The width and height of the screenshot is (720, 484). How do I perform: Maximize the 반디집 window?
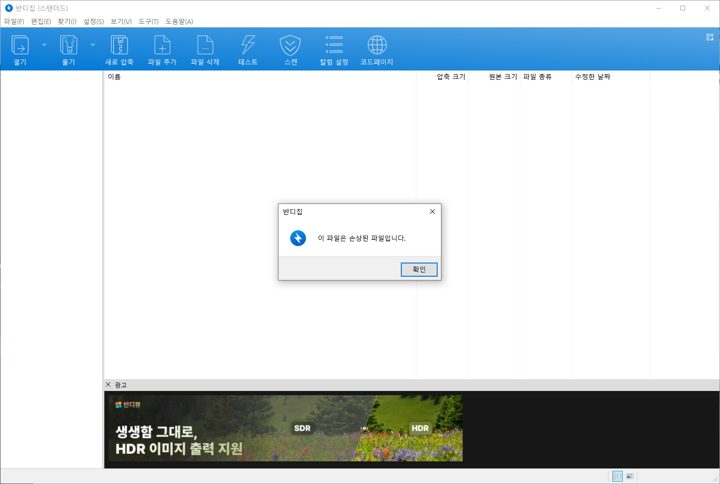[x=683, y=8]
